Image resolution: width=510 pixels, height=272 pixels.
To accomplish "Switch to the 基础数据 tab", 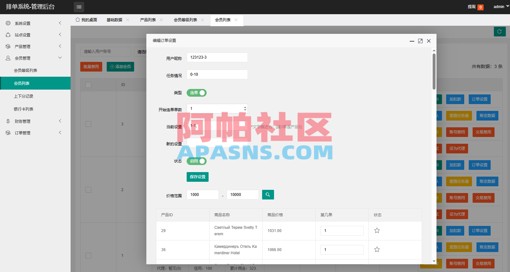I will (x=114, y=20).
